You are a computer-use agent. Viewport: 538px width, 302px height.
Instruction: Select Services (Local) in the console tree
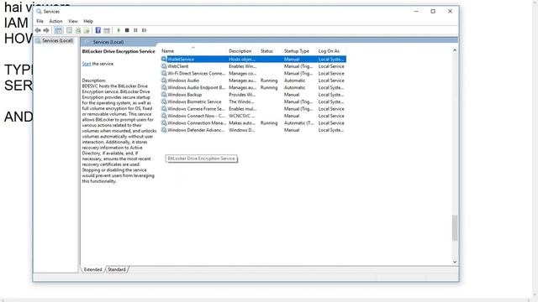click(57, 41)
